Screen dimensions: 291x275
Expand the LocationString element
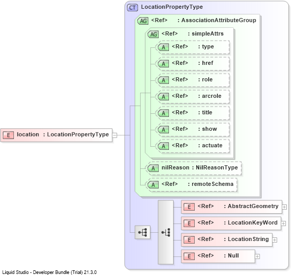275,240
